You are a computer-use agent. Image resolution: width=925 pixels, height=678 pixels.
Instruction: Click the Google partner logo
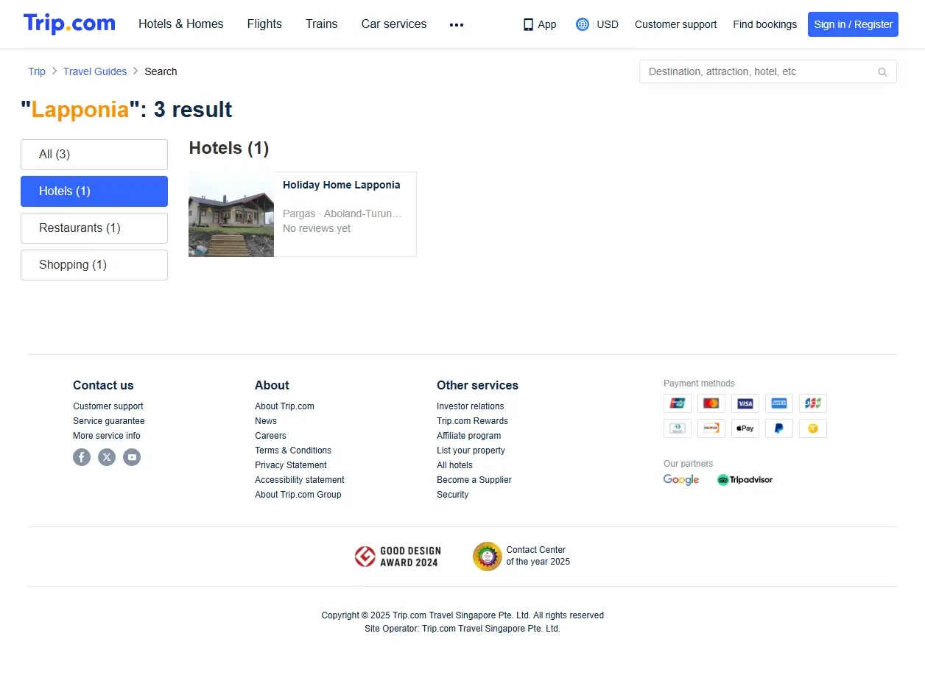(681, 480)
